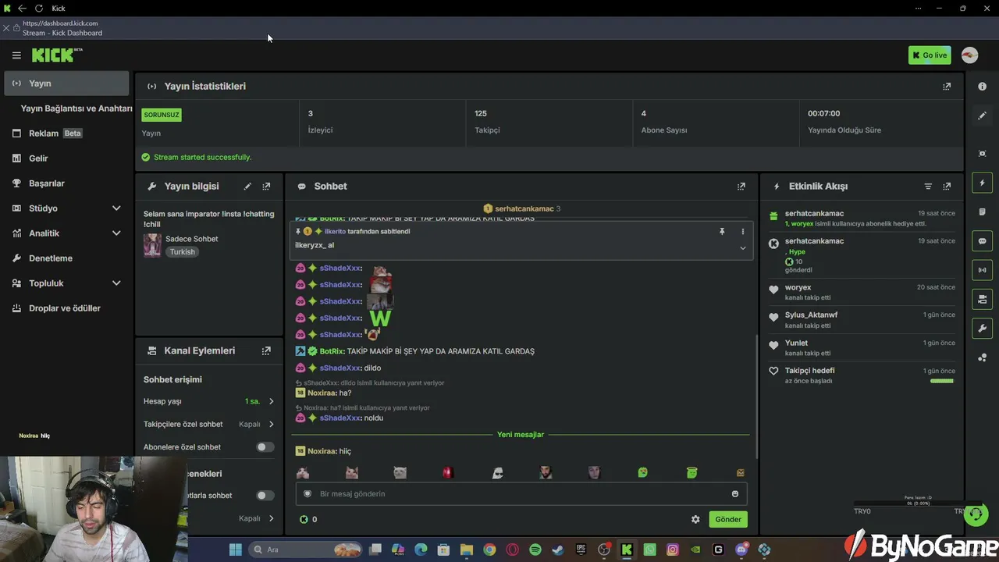
Task: Open the bottom Kapalı setting arrow in Kanal Eylemleri
Action: click(271, 518)
